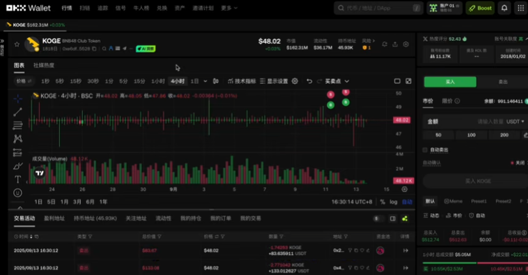
Task: Open the apps grid menu icon
Action: tap(521, 8)
